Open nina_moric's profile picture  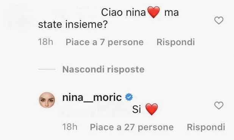click(x=47, y=100)
